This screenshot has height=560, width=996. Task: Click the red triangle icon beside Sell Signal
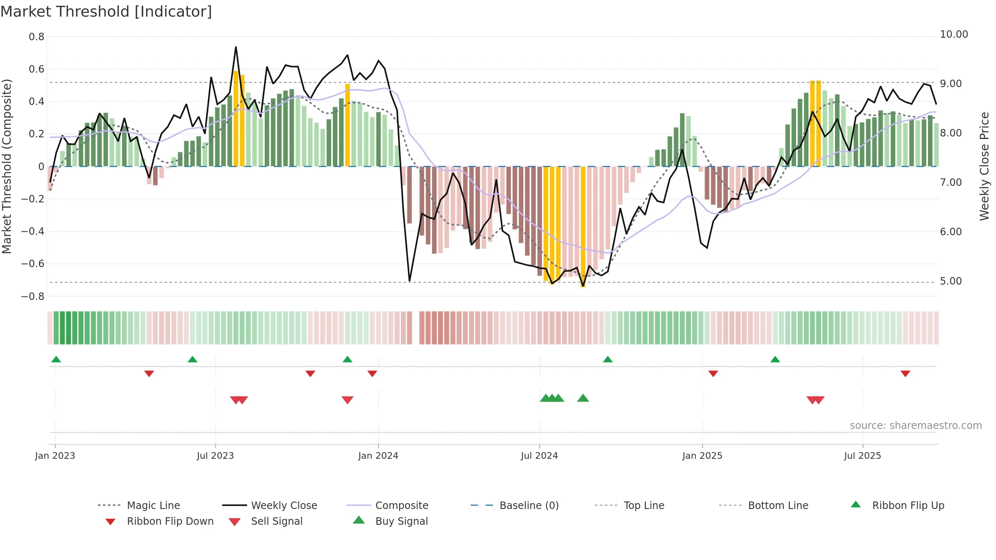[234, 522]
